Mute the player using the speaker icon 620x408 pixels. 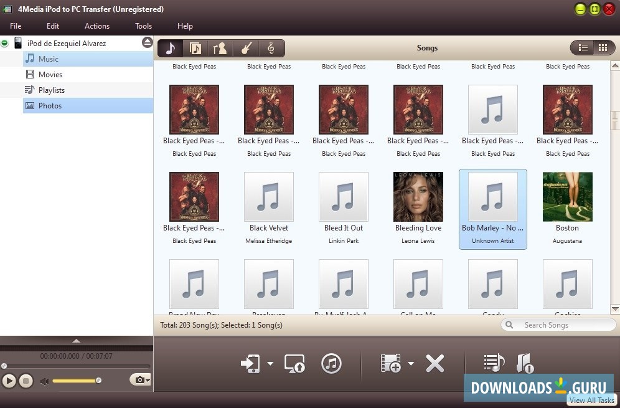pyautogui.click(x=44, y=381)
